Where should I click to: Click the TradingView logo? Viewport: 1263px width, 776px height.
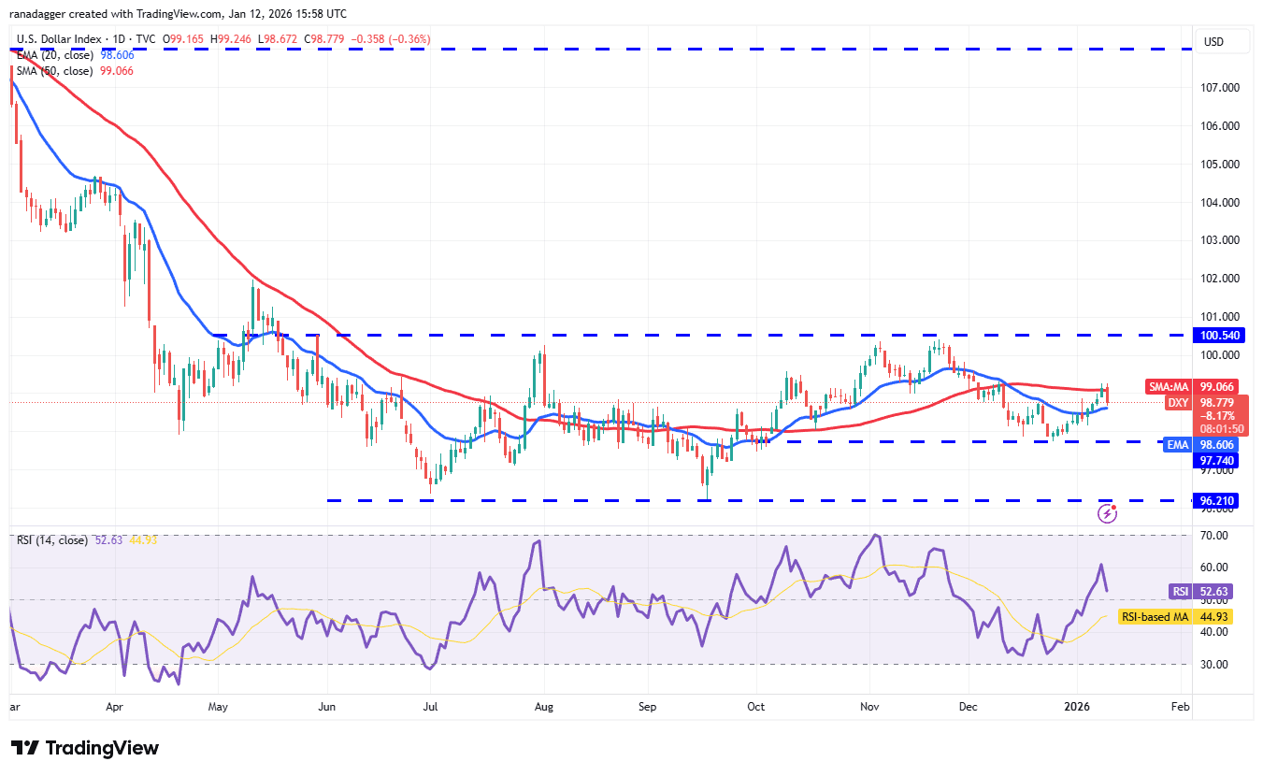tap(85, 748)
